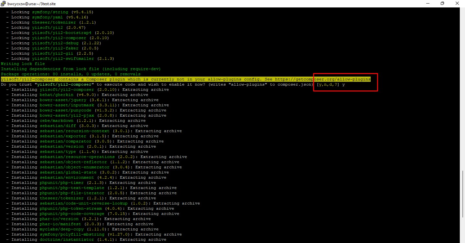Click 'Installing bower-asset/inputmask' line
Screen dimensions: 465x243
pyautogui.click(x=87, y=105)
